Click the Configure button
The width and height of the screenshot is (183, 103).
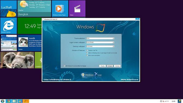tap(110, 66)
